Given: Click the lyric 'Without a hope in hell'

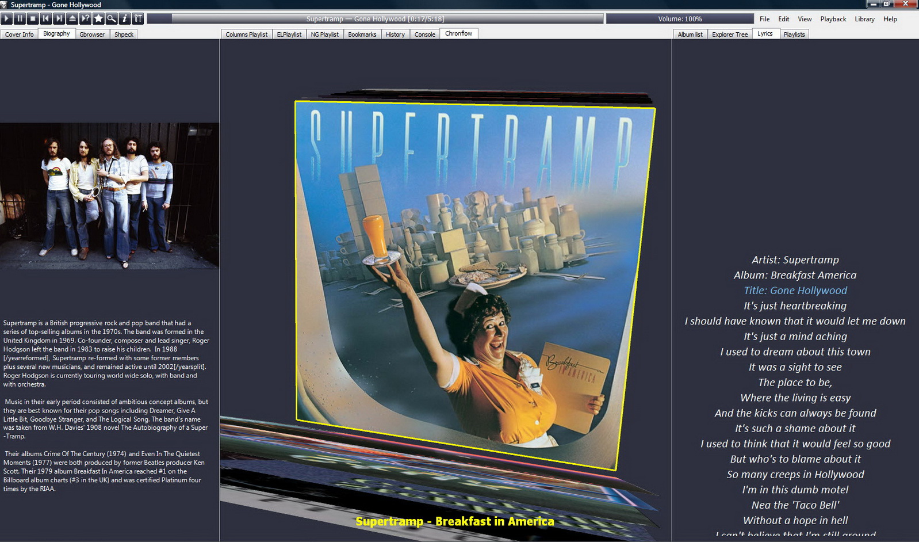Looking at the screenshot, I should tap(795, 521).
